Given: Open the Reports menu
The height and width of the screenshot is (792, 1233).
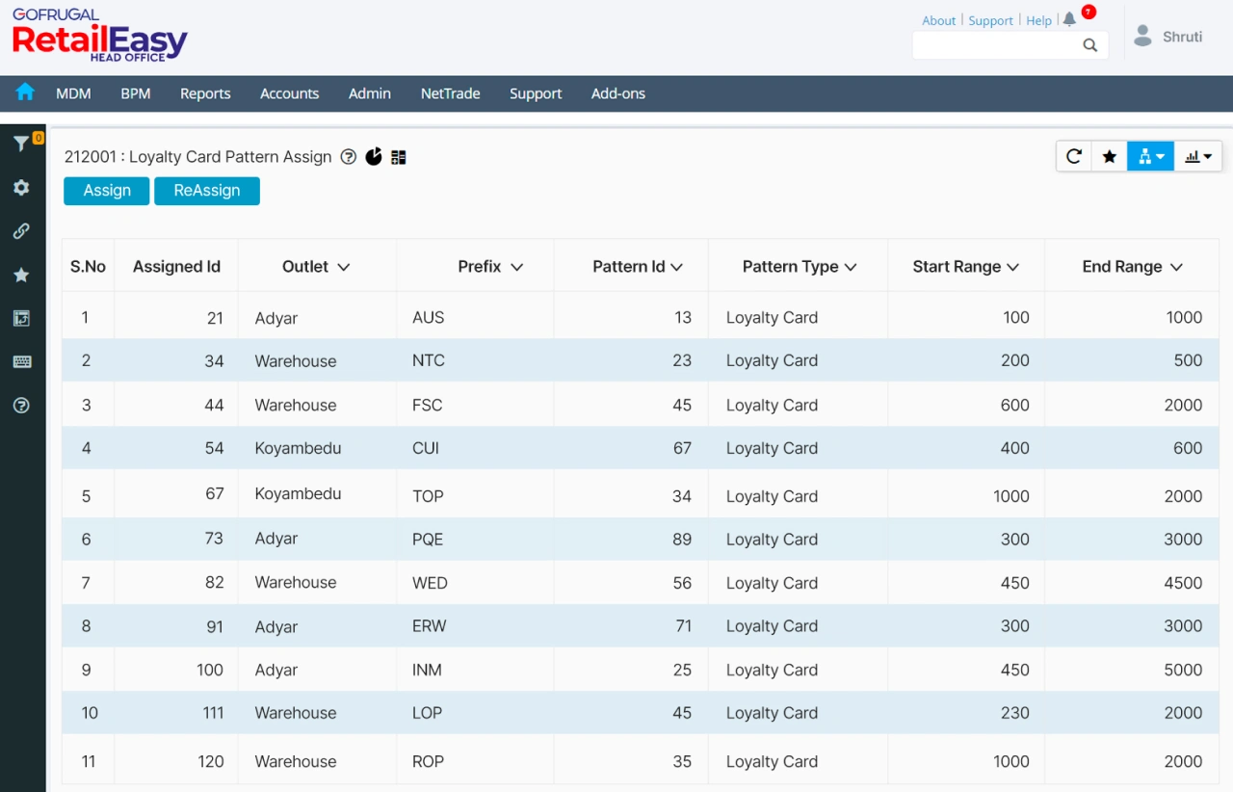Looking at the screenshot, I should pos(205,93).
